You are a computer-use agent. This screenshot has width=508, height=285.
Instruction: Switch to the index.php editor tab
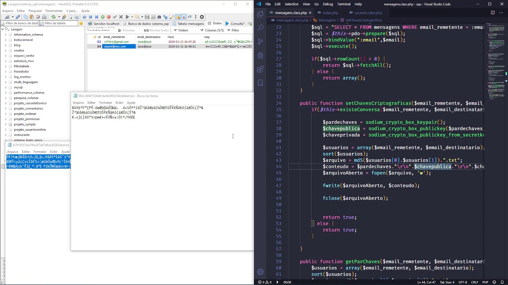pos(330,13)
